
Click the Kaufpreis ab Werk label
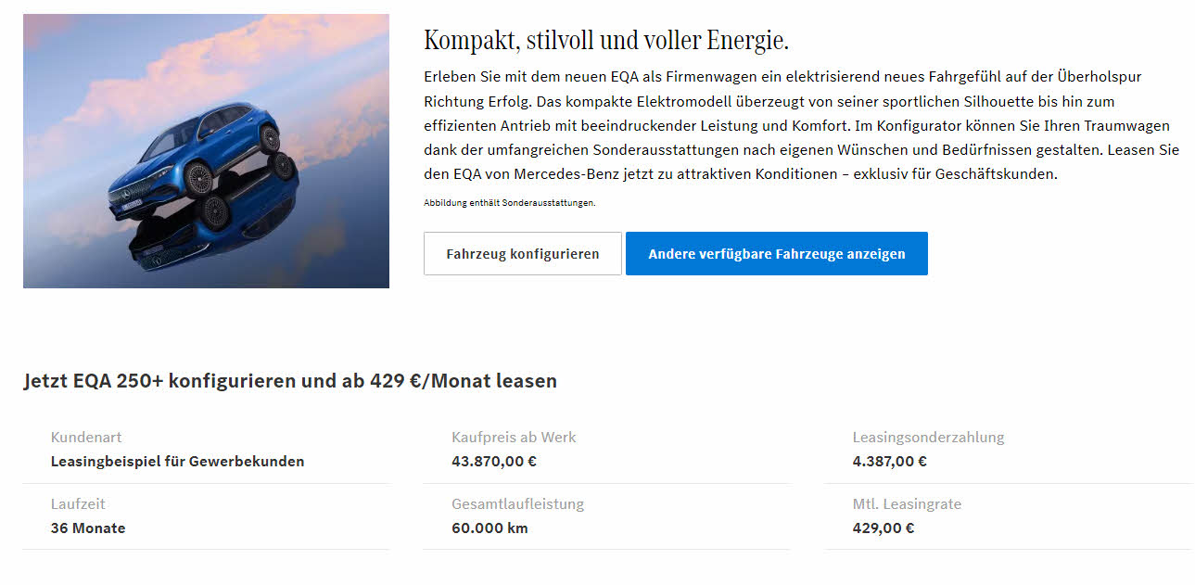pyautogui.click(x=514, y=438)
